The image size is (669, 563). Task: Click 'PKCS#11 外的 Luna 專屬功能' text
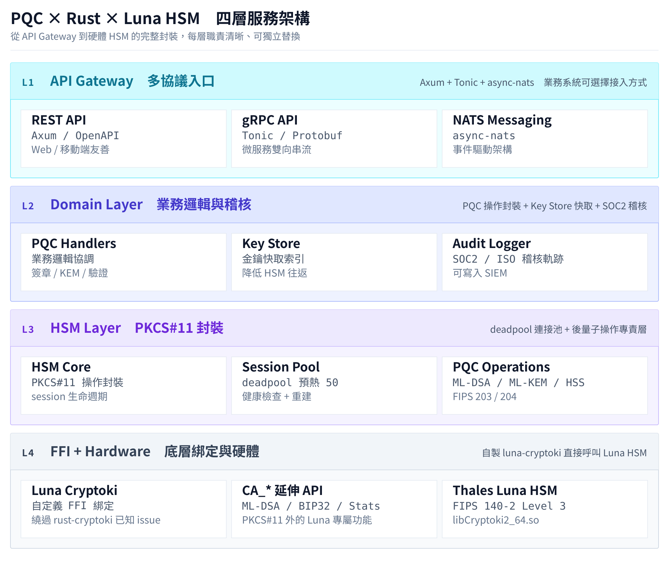tap(307, 520)
